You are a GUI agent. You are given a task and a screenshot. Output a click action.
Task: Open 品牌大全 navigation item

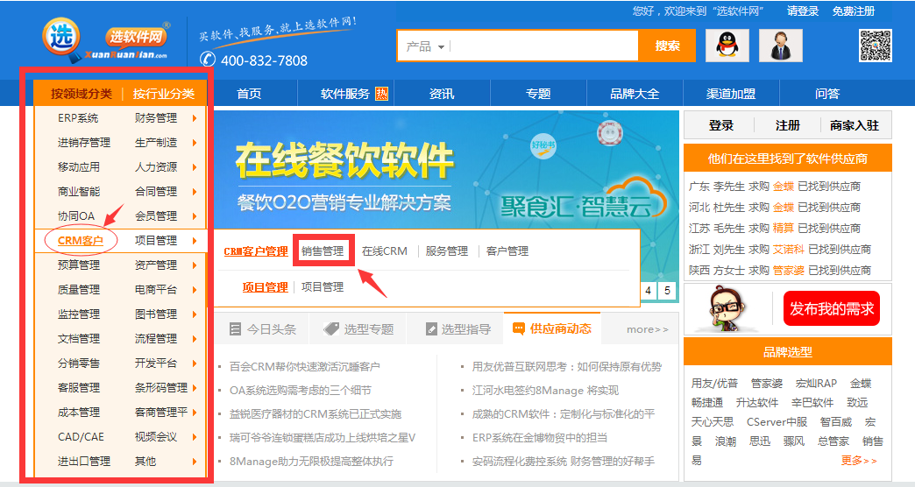635,94
